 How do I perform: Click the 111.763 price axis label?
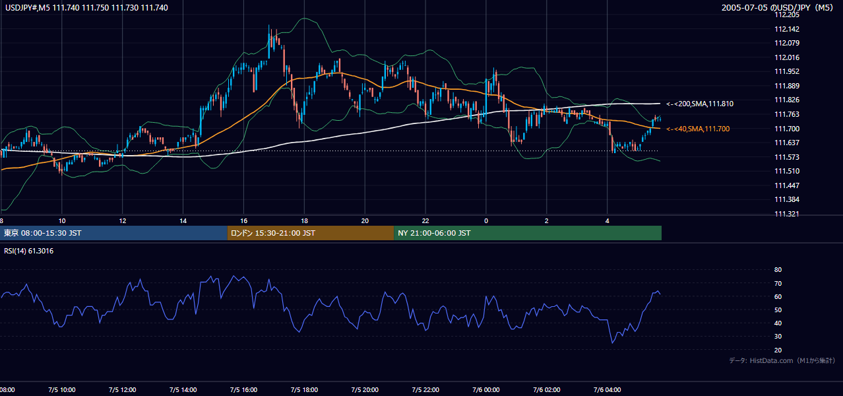click(787, 114)
